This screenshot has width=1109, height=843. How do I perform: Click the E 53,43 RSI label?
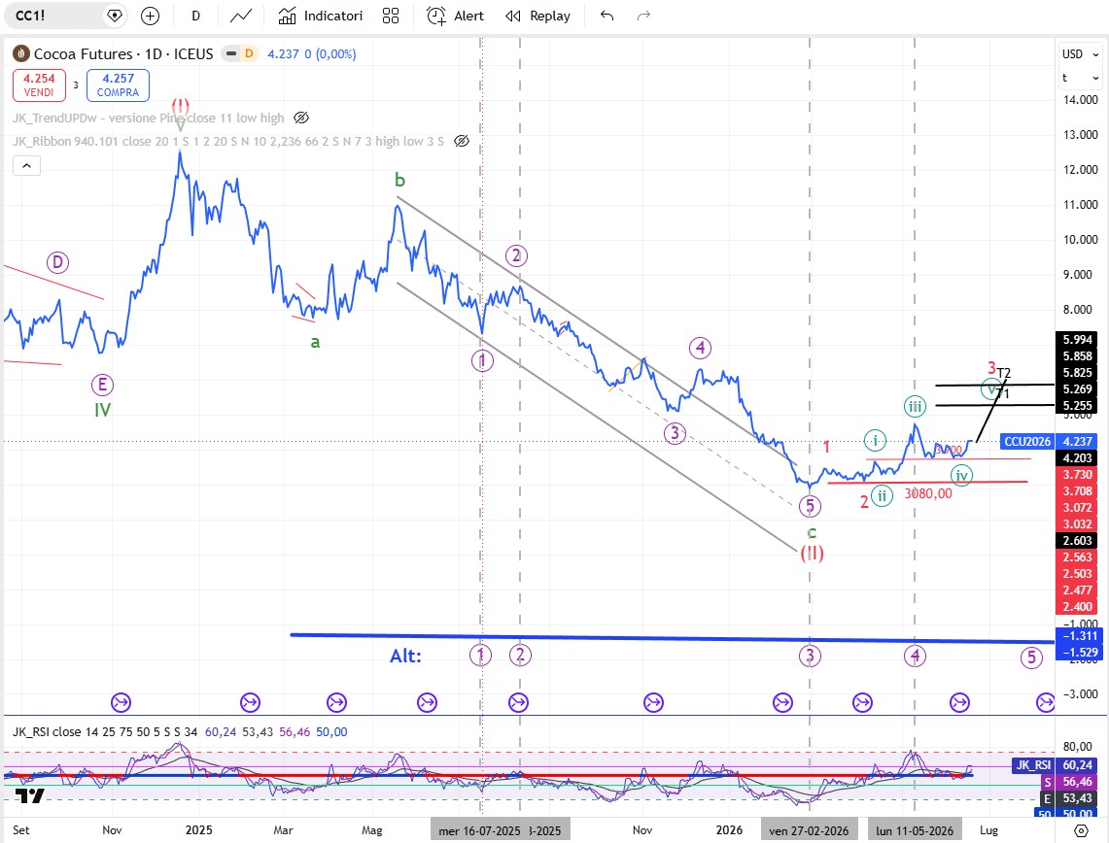click(x=1071, y=798)
